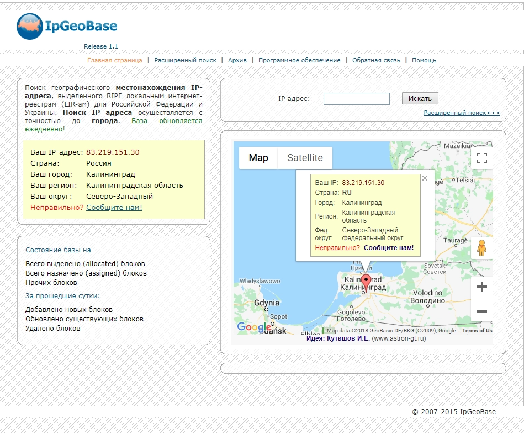Click Идея: Куташов И.Е. credit text
Image resolution: width=524 pixels, height=434 pixels.
click(x=338, y=338)
